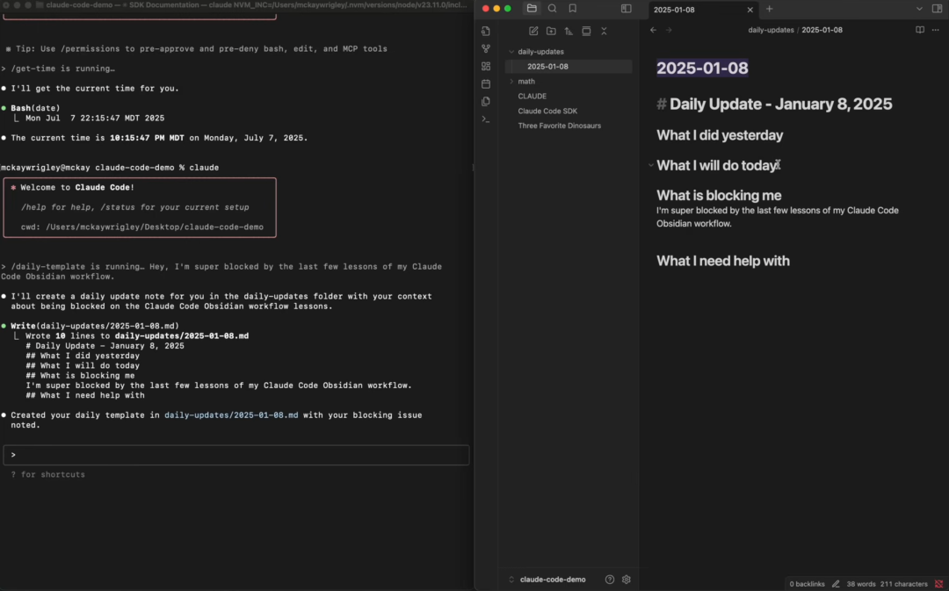Image resolution: width=949 pixels, height=591 pixels.
Task: Open the canvas ribbon icon
Action: pos(485,66)
